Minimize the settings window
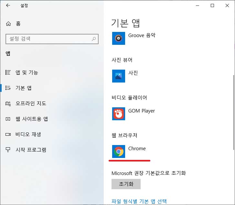This screenshot has height=205, width=235. (198, 5)
